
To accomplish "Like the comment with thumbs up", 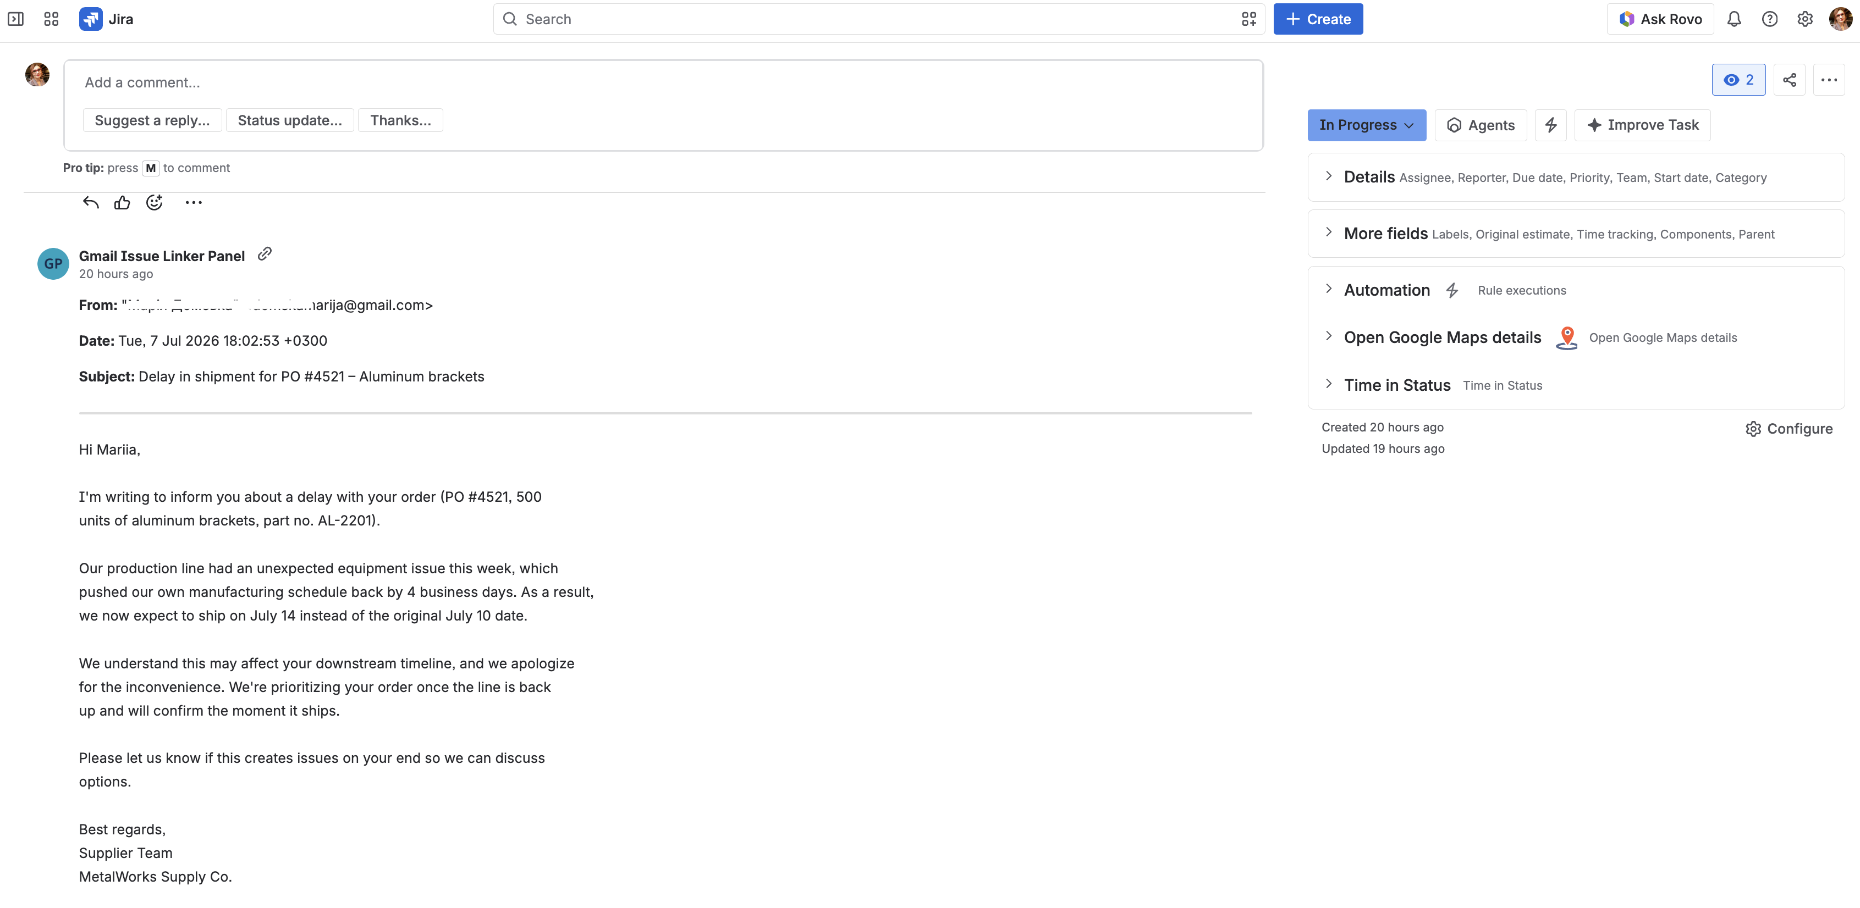I will coord(122,203).
